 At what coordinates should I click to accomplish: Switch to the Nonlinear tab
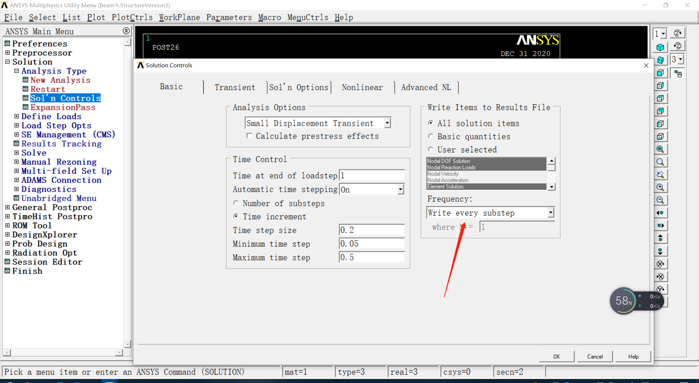pos(362,87)
